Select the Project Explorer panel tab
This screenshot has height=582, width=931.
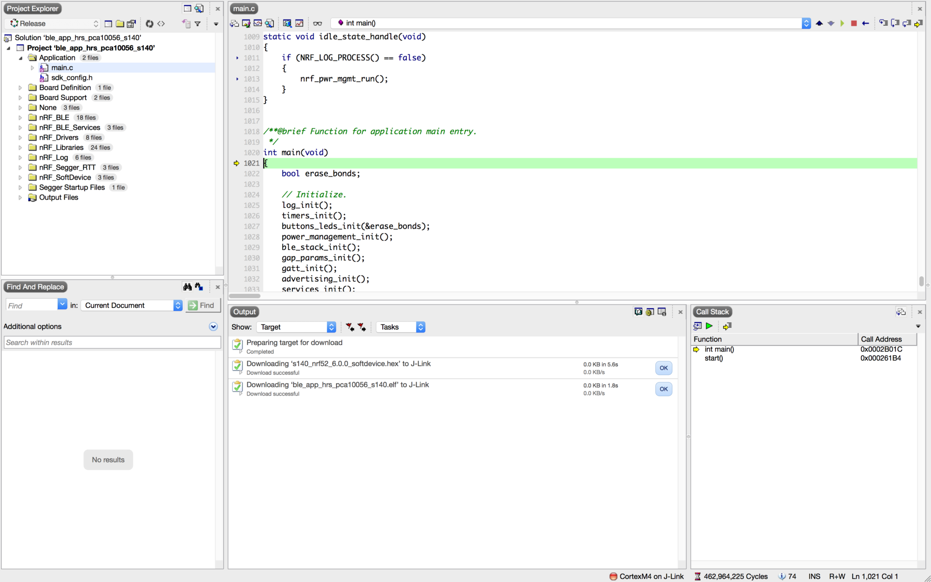click(x=33, y=9)
